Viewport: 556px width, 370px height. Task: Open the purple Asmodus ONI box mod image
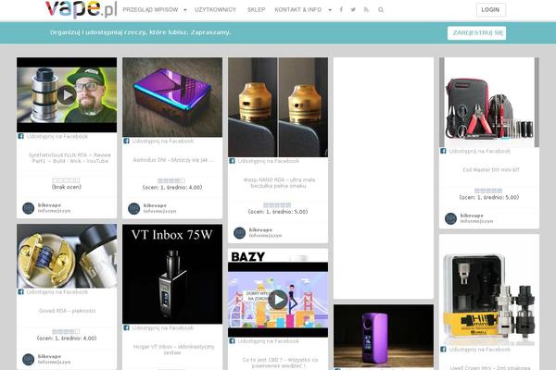click(172, 97)
